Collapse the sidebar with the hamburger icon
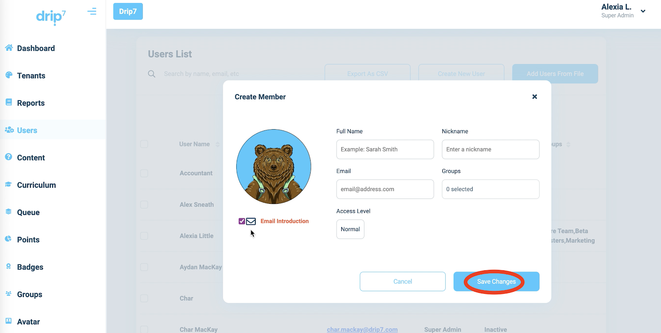The height and width of the screenshot is (333, 661). [x=92, y=12]
